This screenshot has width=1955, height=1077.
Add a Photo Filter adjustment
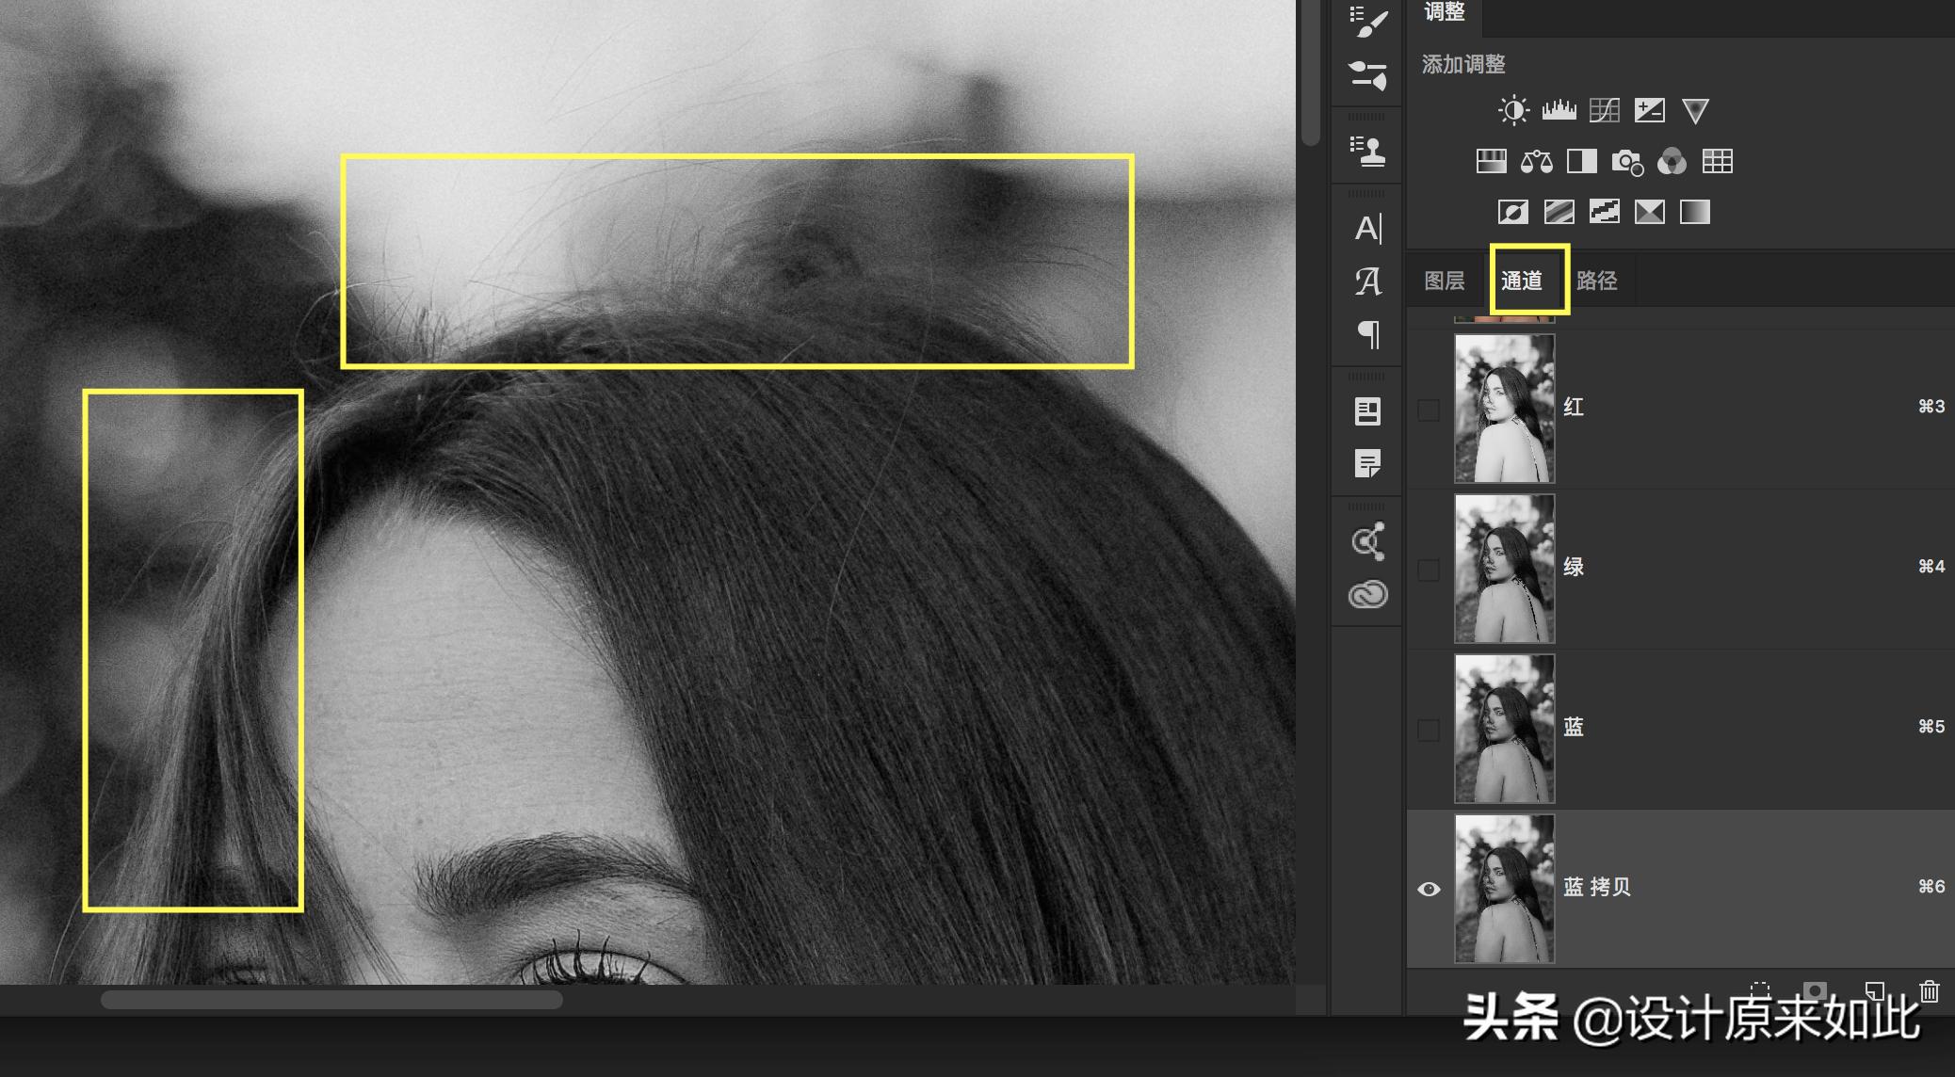pos(1626,162)
